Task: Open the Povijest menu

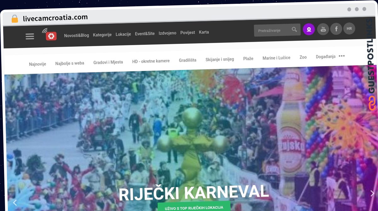Action: click(187, 32)
